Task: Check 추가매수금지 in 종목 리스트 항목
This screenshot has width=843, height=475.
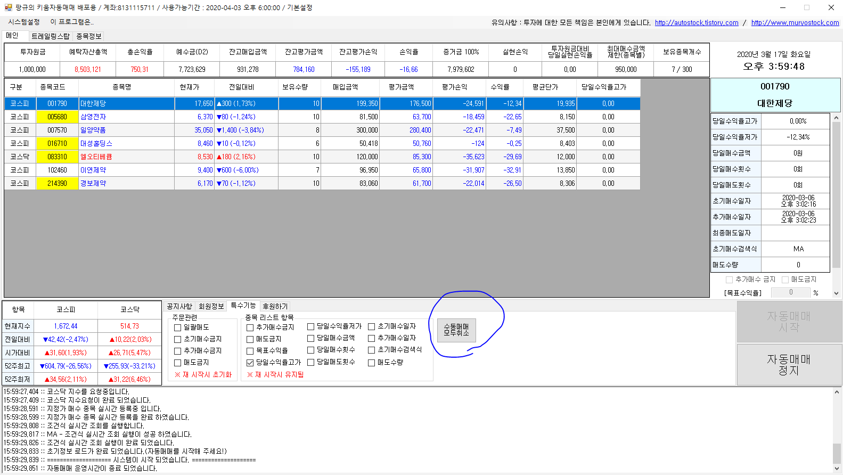Action: [250, 327]
